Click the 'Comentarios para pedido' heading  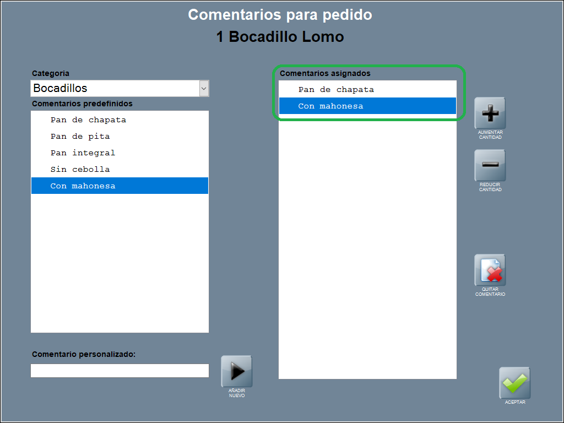click(280, 15)
